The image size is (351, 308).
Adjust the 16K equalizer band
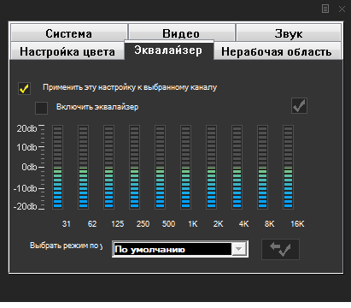pyautogui.click(x=289, y=167)
